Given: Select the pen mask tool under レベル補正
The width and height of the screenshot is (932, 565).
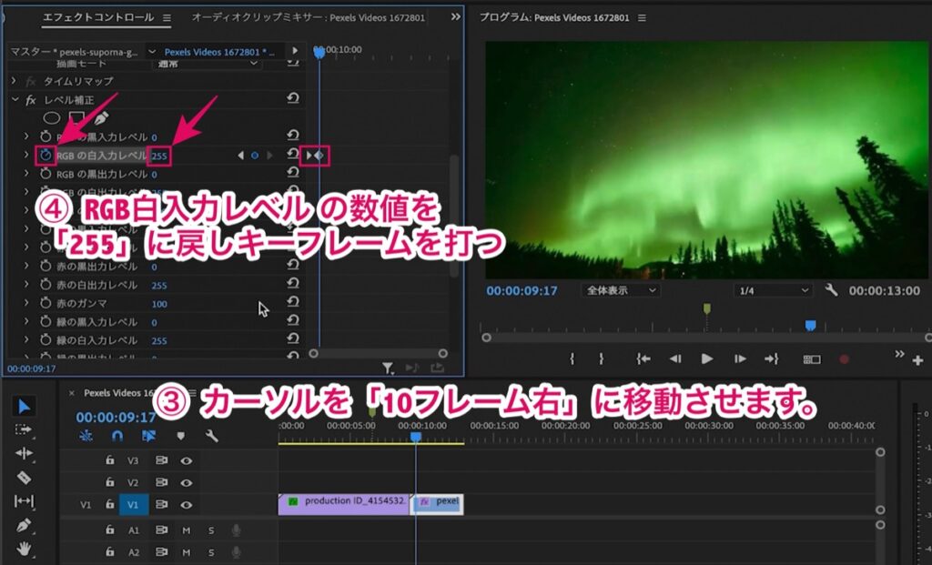Looking at the screenshot, I should [x=102, y=117].
